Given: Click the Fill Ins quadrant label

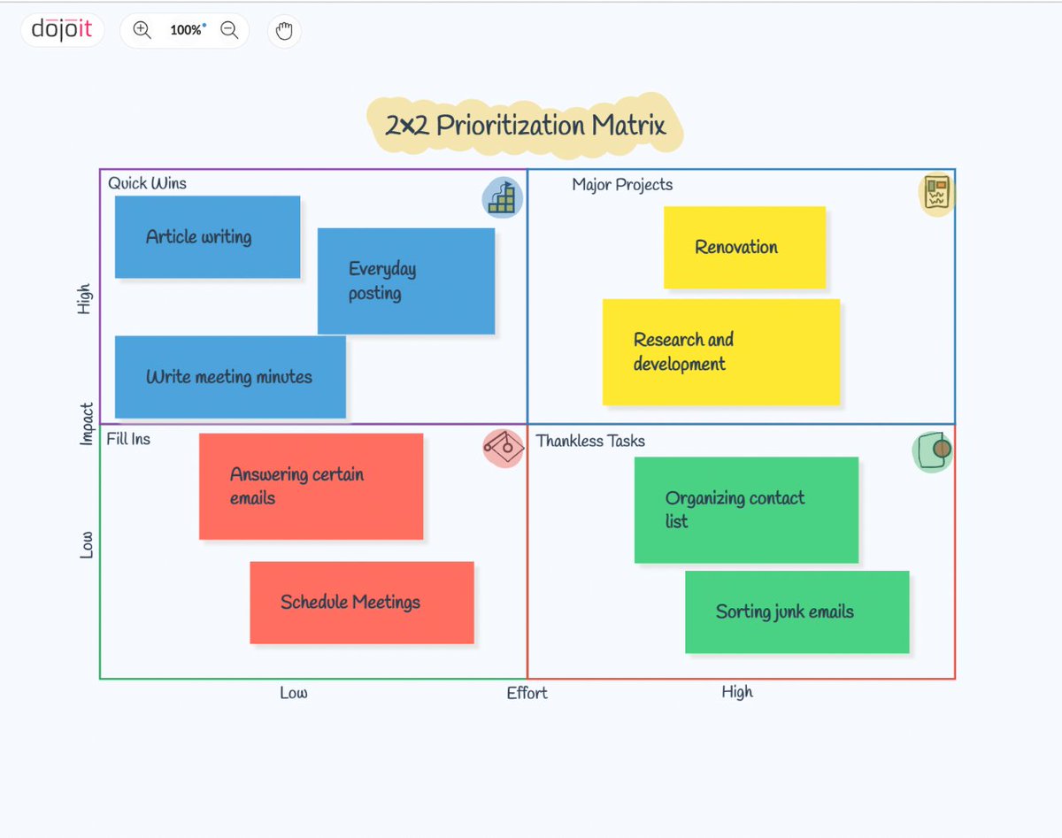Looking at the screenshot, I should [129, 439].
